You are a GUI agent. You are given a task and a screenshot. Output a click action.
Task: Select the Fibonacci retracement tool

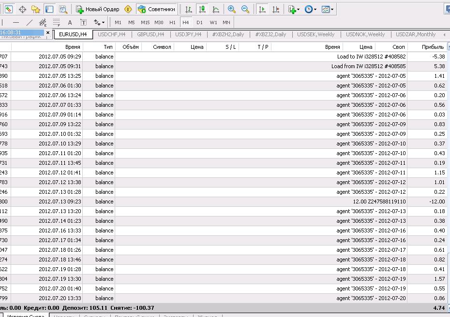(57, 22)
